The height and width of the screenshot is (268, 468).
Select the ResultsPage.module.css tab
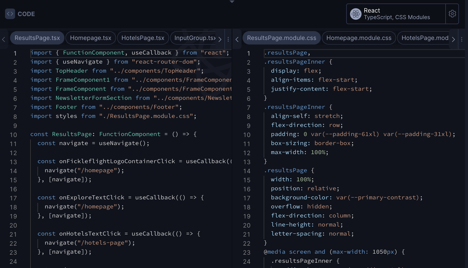281,38
